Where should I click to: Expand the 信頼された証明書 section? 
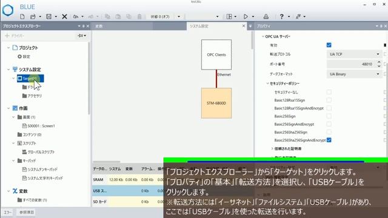(272, 148)
